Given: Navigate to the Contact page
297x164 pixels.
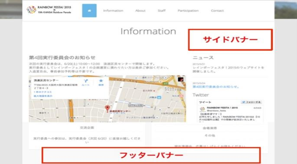Looking at the screenshot, I should [x=217, y=11].
